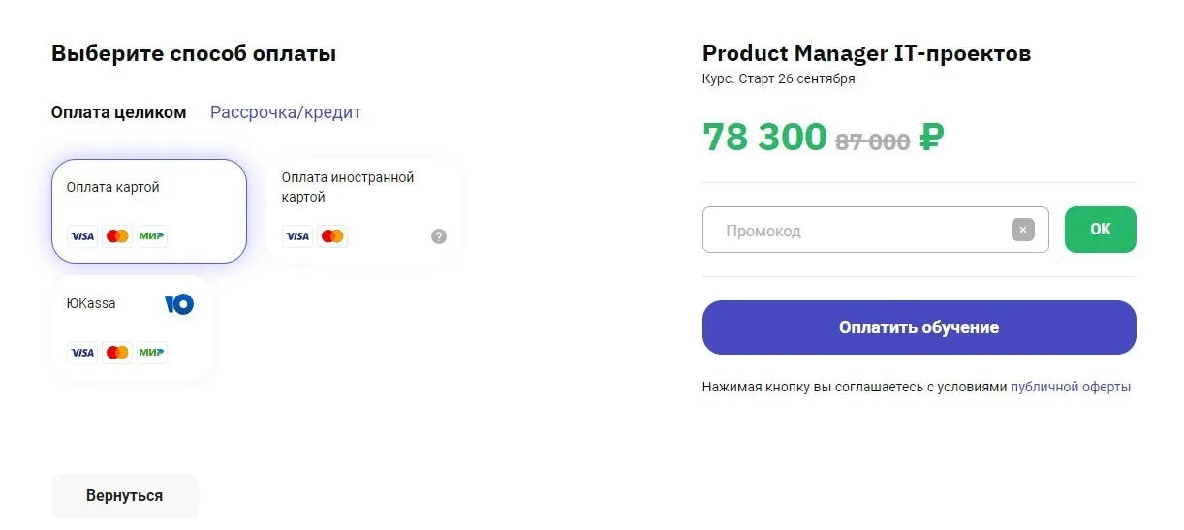
Task: Click the МИР icon in ЮKassa card
Action: (151, 353)
